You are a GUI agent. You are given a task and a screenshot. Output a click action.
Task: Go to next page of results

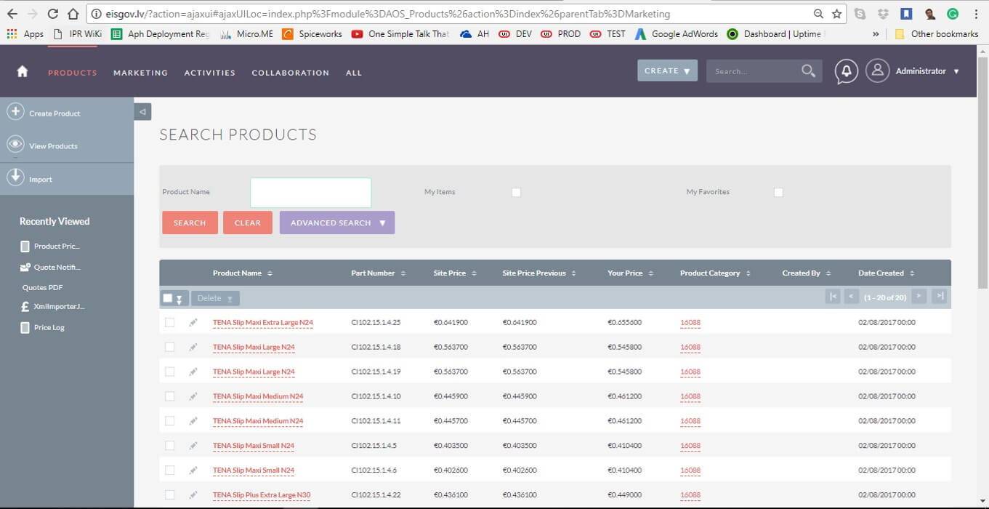[919, 296]
